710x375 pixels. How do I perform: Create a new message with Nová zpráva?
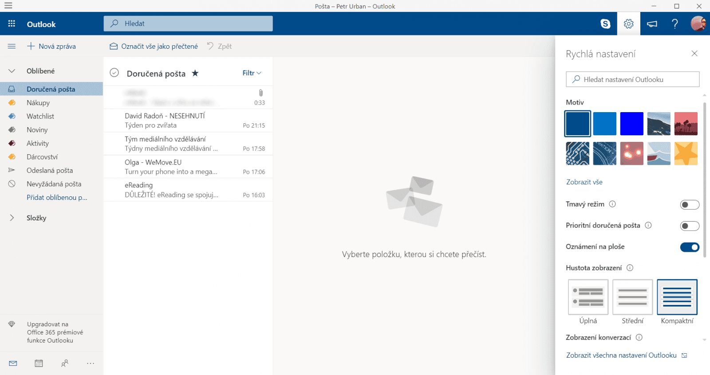click(x=51, y=46)
